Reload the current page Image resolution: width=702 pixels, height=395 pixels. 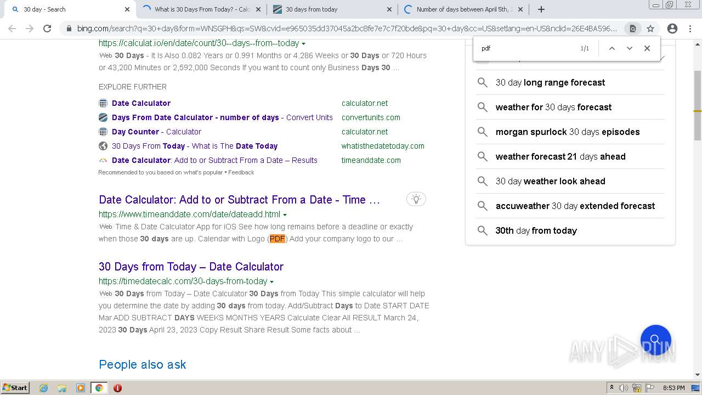(47, 29)
